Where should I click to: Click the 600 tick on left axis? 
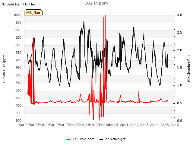(18, 75)
